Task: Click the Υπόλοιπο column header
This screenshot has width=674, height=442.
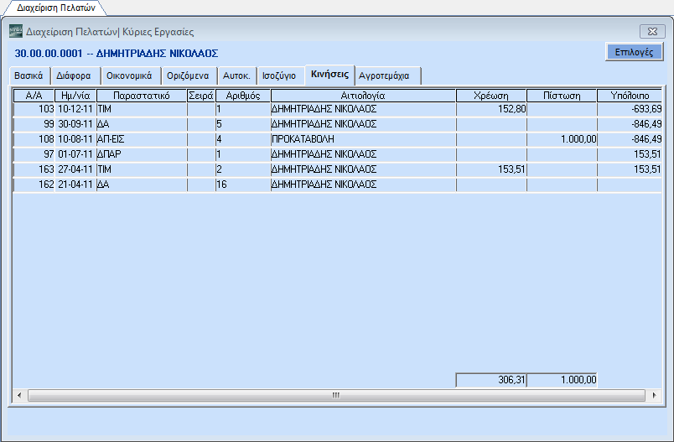Action: click(630, 96)
